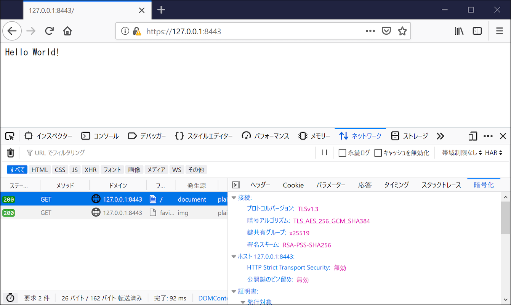The height and width of the screenshot is (305, 511).
Task: Clear network requests with trash icon
Action: pos(10,152)
